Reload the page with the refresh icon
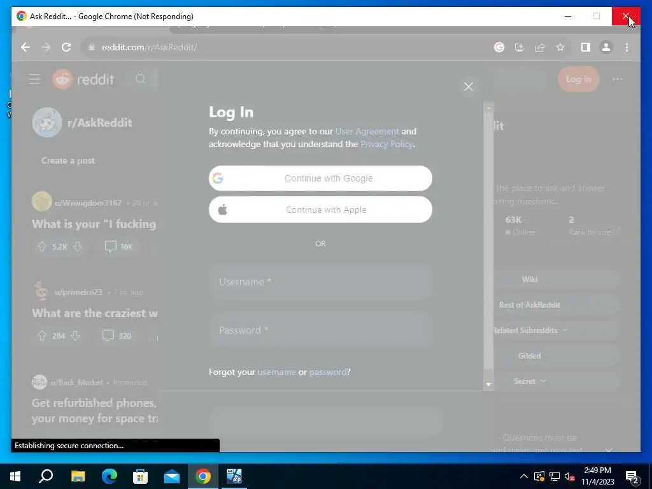The height and width of the screenshot is (489, 652). pyautogui.click(x=66, y=47)
